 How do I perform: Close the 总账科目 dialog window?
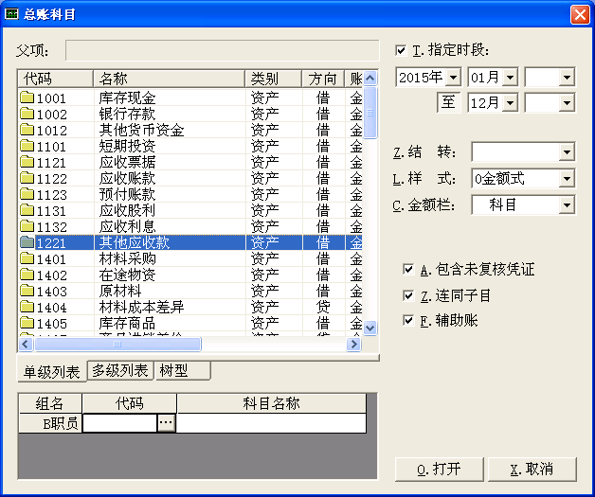pyautogui.click(x=580, y=15)
